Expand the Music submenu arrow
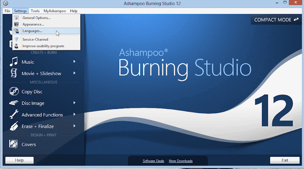The image size is (304, 169). point(74,62)
